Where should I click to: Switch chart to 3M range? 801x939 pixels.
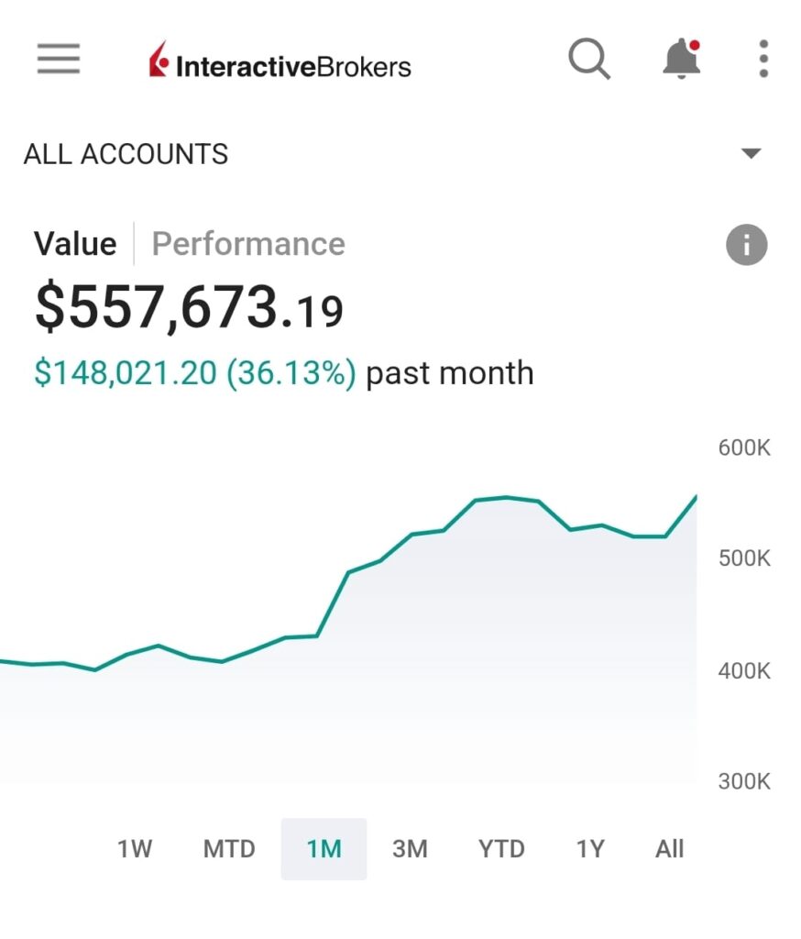click(x=410, y=848)
